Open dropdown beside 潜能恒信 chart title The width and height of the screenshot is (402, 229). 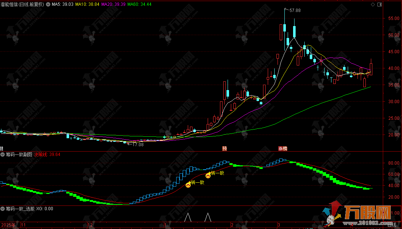tap(48, 5)
